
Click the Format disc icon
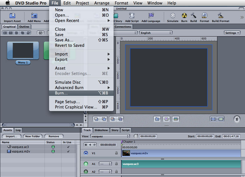coord(204,16)
